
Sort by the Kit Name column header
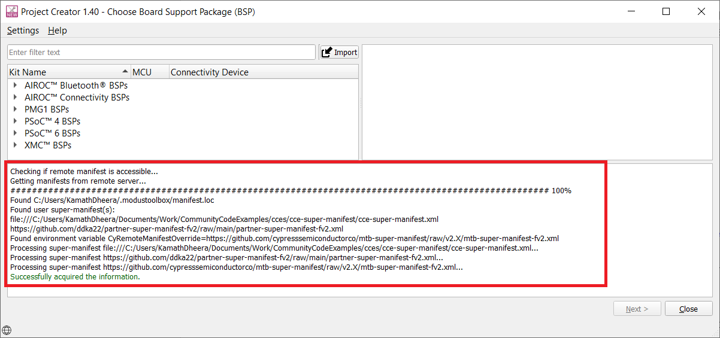click(69, 72)
